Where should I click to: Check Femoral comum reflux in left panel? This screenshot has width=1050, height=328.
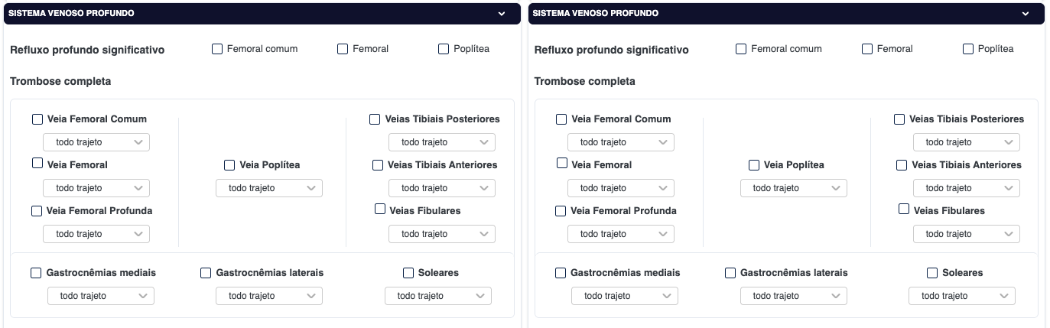[217, 49]
